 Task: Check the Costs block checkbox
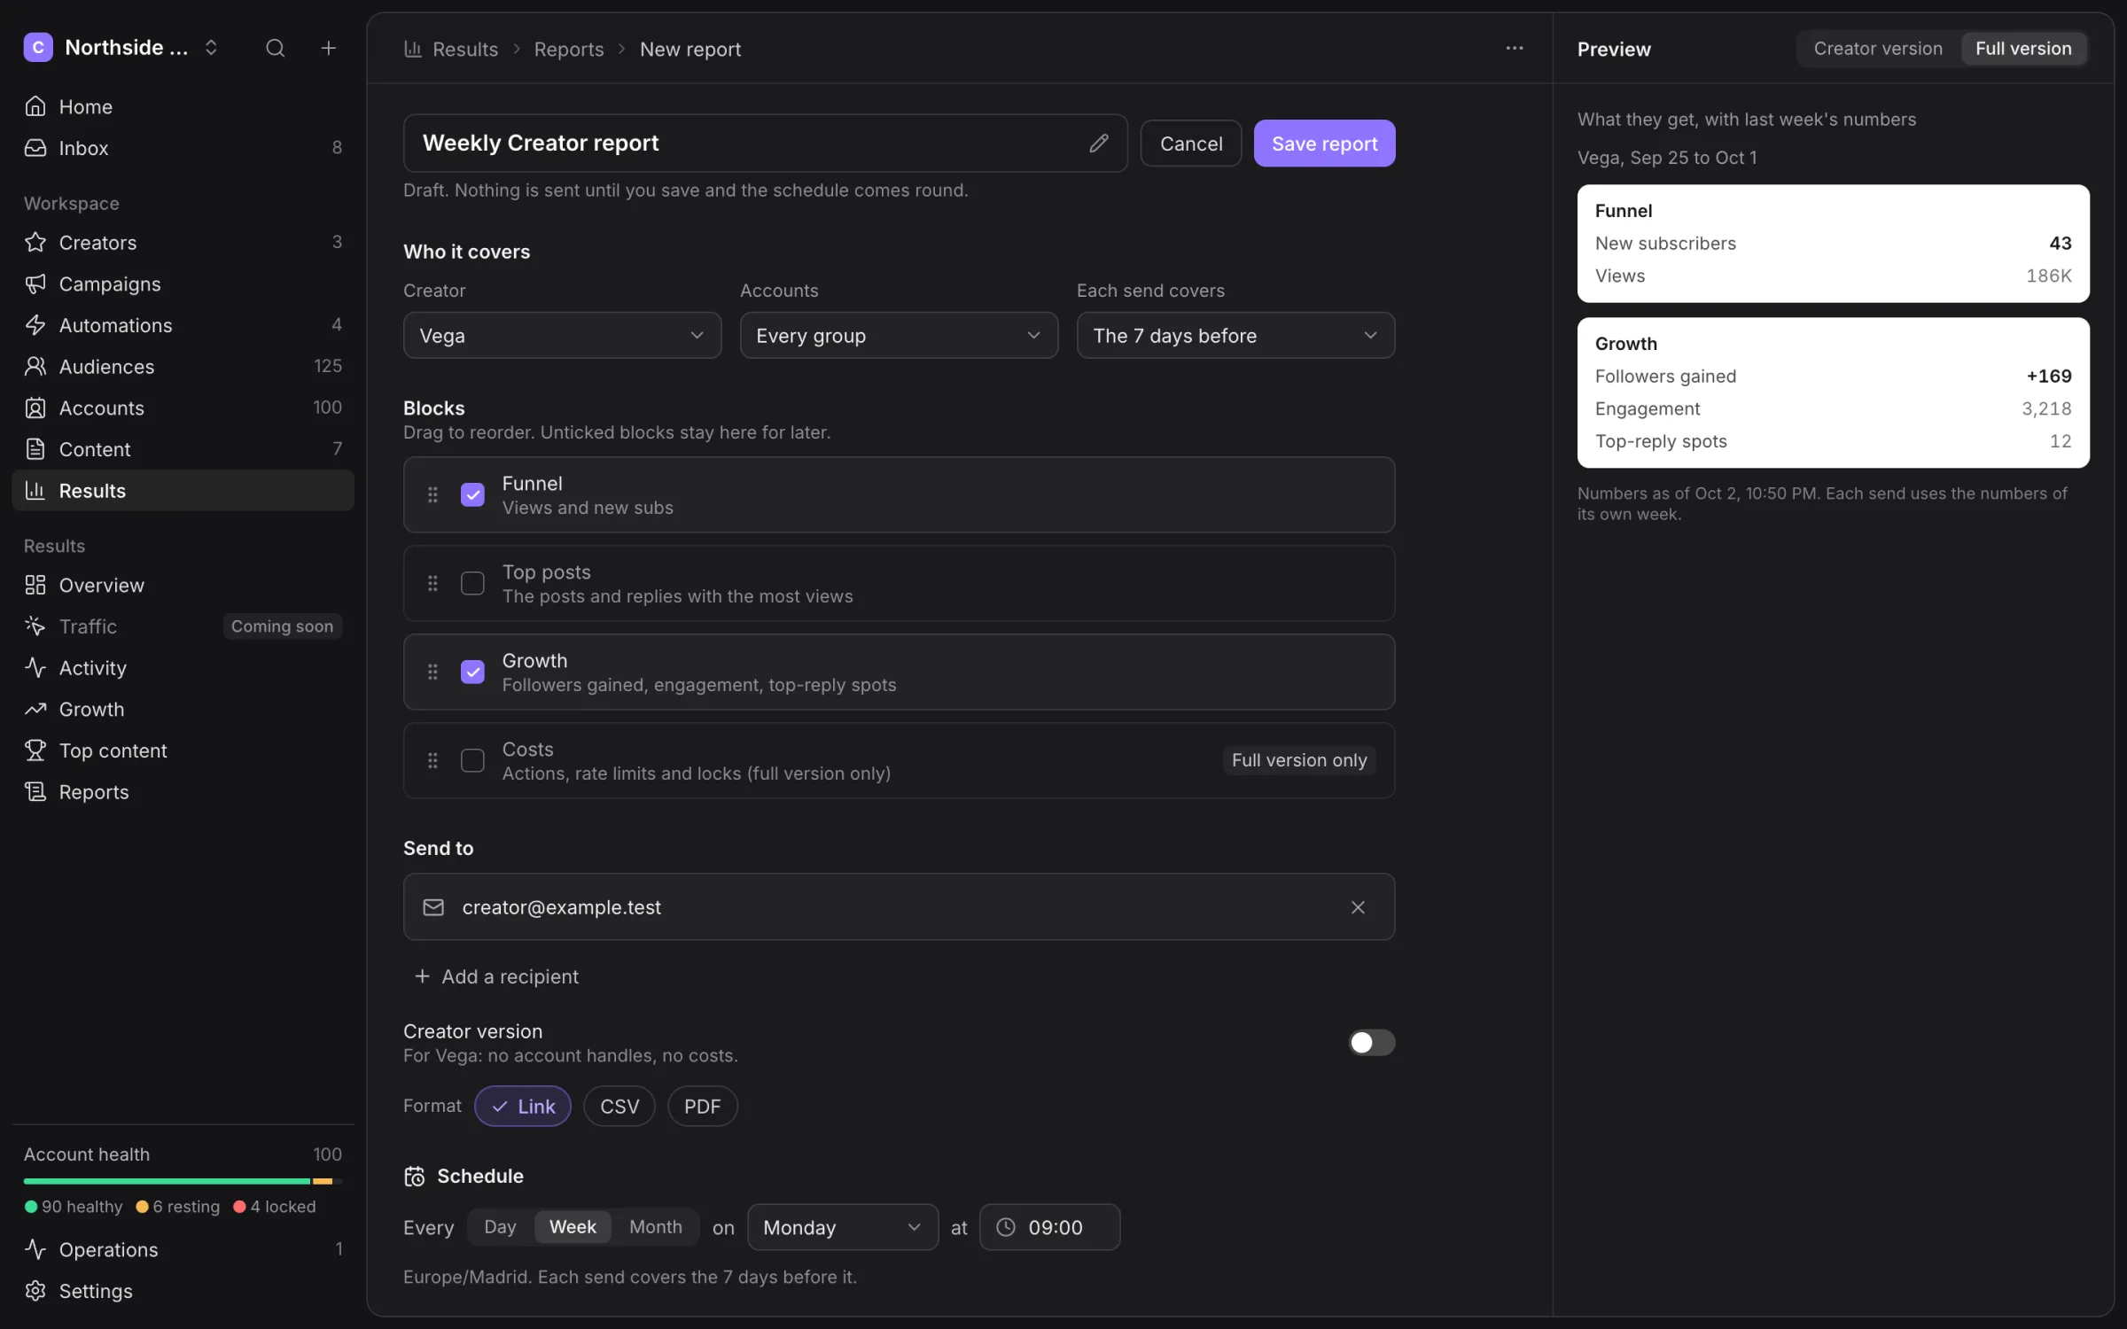[472, 760]
